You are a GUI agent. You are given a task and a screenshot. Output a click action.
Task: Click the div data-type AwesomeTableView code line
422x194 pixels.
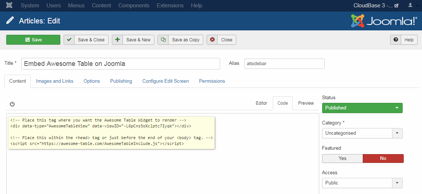101,126
